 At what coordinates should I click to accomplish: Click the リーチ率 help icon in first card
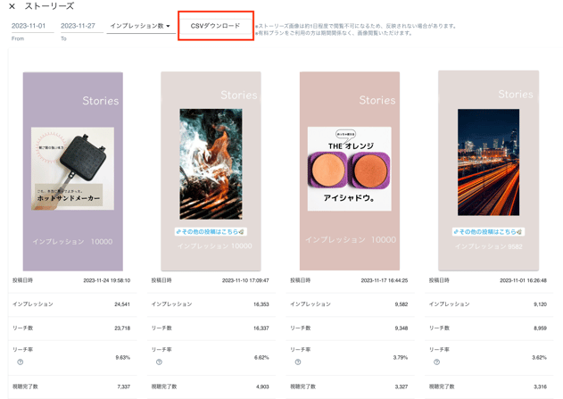click(x=21, y=362)
